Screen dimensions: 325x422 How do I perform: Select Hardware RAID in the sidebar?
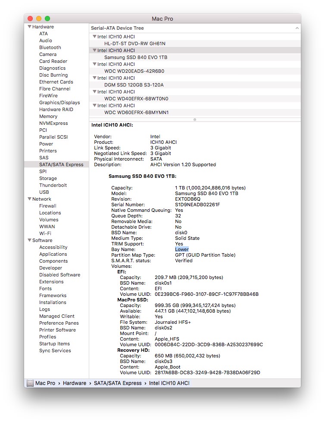56,109
